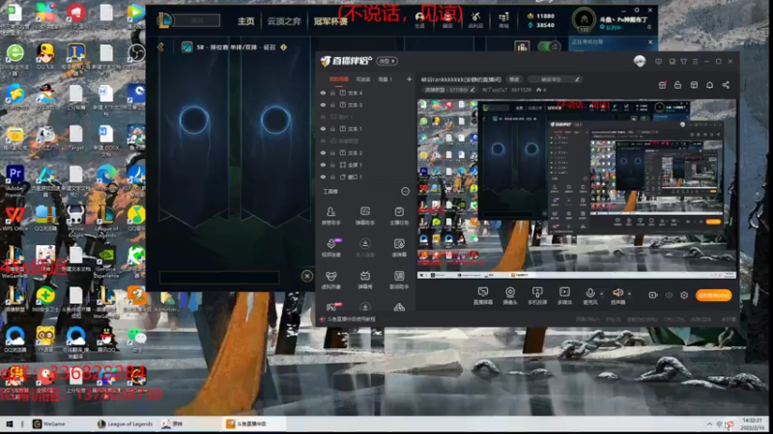Open the hamburger menu in streaming app
This screenshot has width=773, height=434.
pos(695,62)
